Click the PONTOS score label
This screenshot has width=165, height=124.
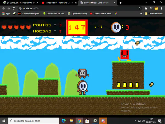click(x=42, y=25)
